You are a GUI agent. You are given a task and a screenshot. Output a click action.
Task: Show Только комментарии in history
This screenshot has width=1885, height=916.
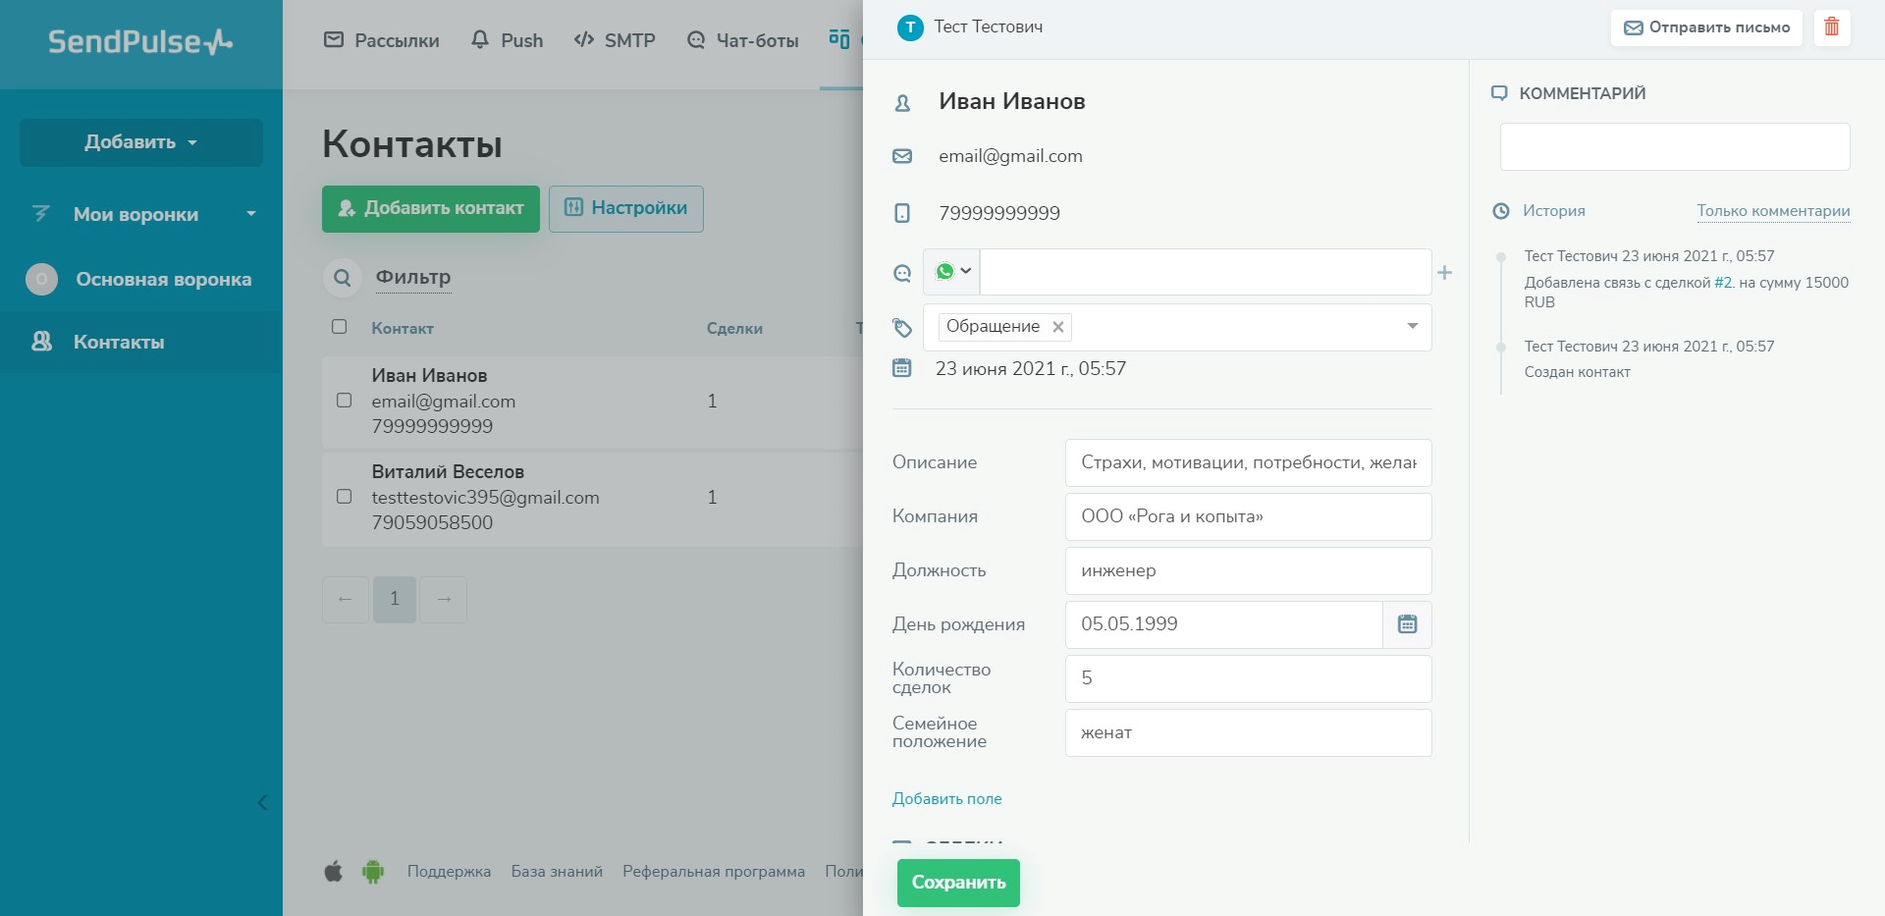(x=1773, y=211)
